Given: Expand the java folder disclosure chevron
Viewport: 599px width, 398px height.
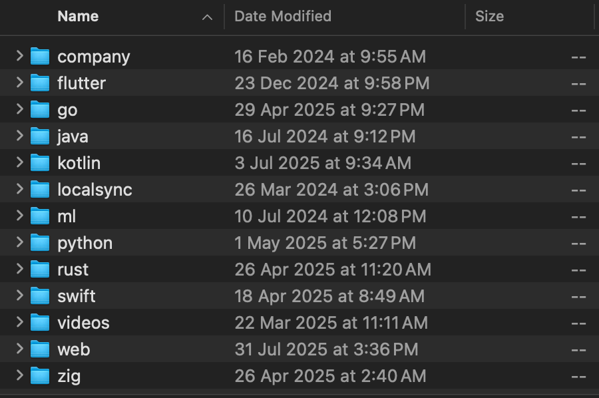Looking at the screenshot, I should pyautogui.click(x=20, y=136).
